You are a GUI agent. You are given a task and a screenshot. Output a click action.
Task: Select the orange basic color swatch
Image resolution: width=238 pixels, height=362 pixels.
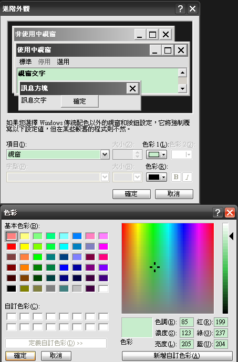25,267
